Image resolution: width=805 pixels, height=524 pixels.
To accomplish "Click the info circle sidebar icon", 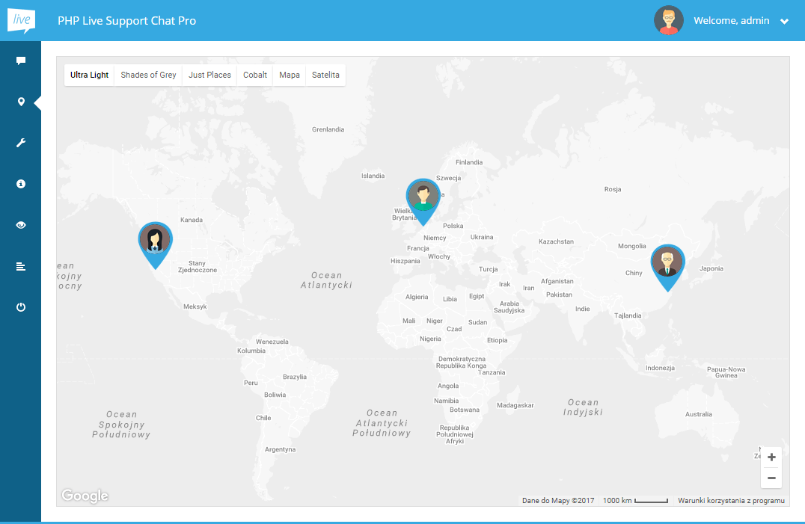I will [x=21, y=183].
